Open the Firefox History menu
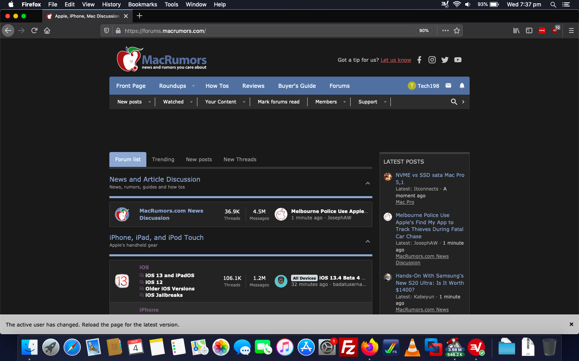The image size is (579, 361). point(111,4)
